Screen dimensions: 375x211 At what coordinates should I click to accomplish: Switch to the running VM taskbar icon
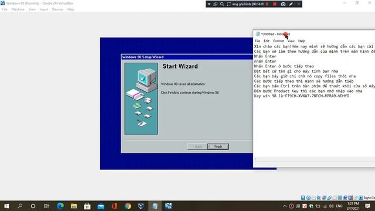168,206
